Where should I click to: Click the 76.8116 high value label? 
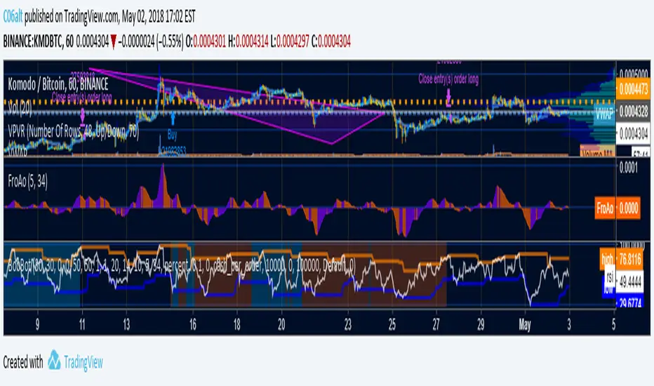click(630, 260)
